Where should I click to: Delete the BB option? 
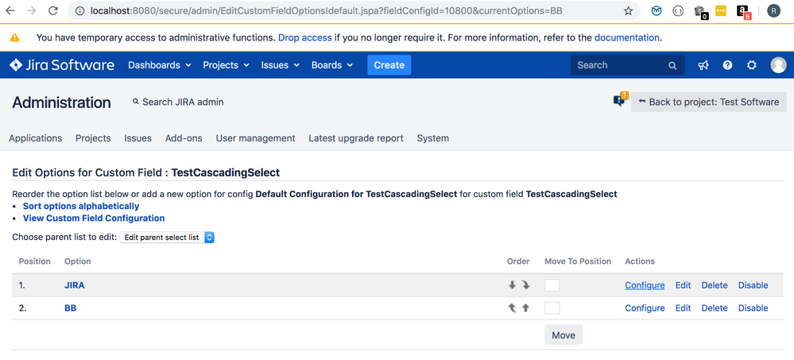coord(715,308)
